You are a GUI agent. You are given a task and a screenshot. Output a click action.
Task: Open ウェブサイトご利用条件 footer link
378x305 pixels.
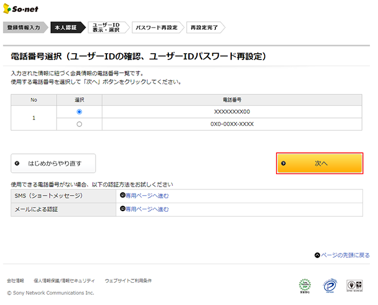point(128,281)
